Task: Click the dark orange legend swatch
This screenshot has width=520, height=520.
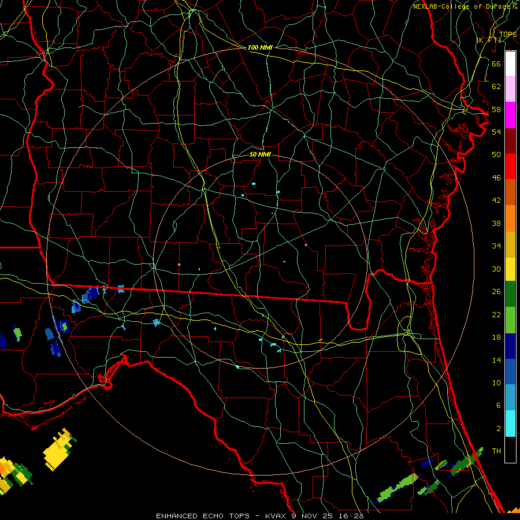Action: coord(510,192)
